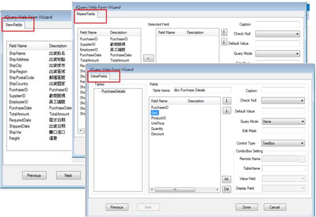The image size is (316, 217).
Task: Click the Cancel button
Action: coord(275,207)
